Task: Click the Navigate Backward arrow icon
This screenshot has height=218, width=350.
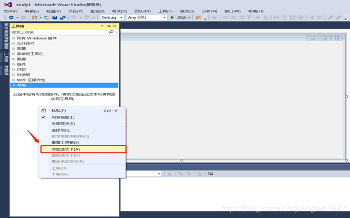Action: (11, 17)
